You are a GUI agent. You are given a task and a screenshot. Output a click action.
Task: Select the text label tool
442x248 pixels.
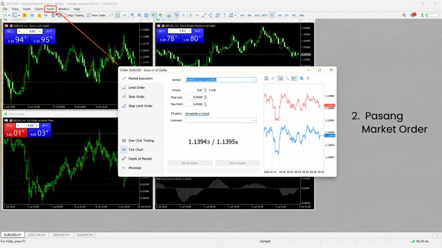224,15
